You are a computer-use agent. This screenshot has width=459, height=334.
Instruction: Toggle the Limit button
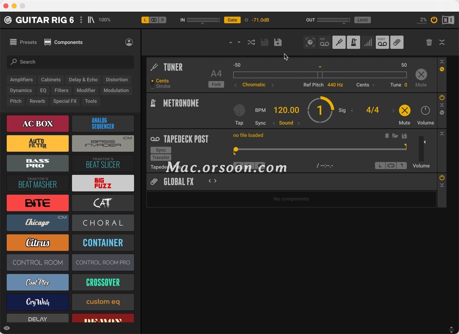[362, 20]
